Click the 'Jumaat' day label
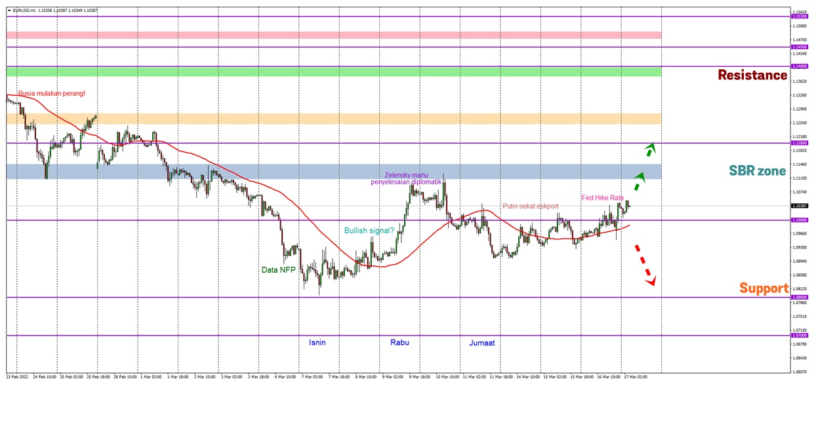 (481, 343)
